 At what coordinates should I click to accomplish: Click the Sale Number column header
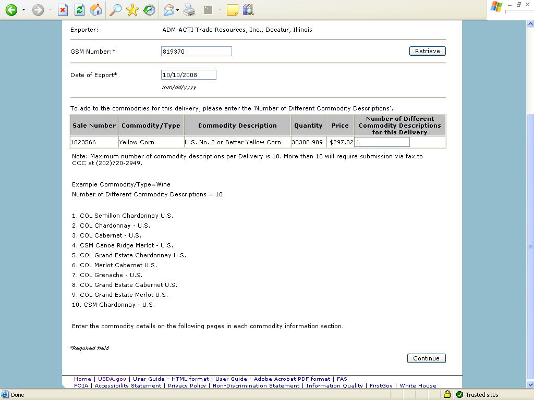[x=94, y=126]
